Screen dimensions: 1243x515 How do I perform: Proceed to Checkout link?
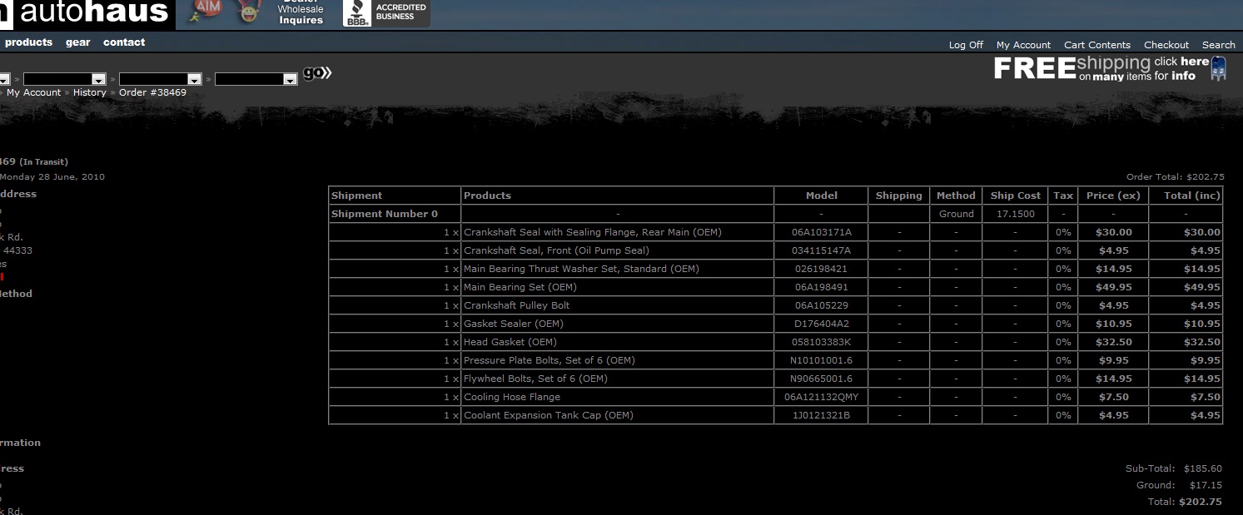[x=1166, y=45]
